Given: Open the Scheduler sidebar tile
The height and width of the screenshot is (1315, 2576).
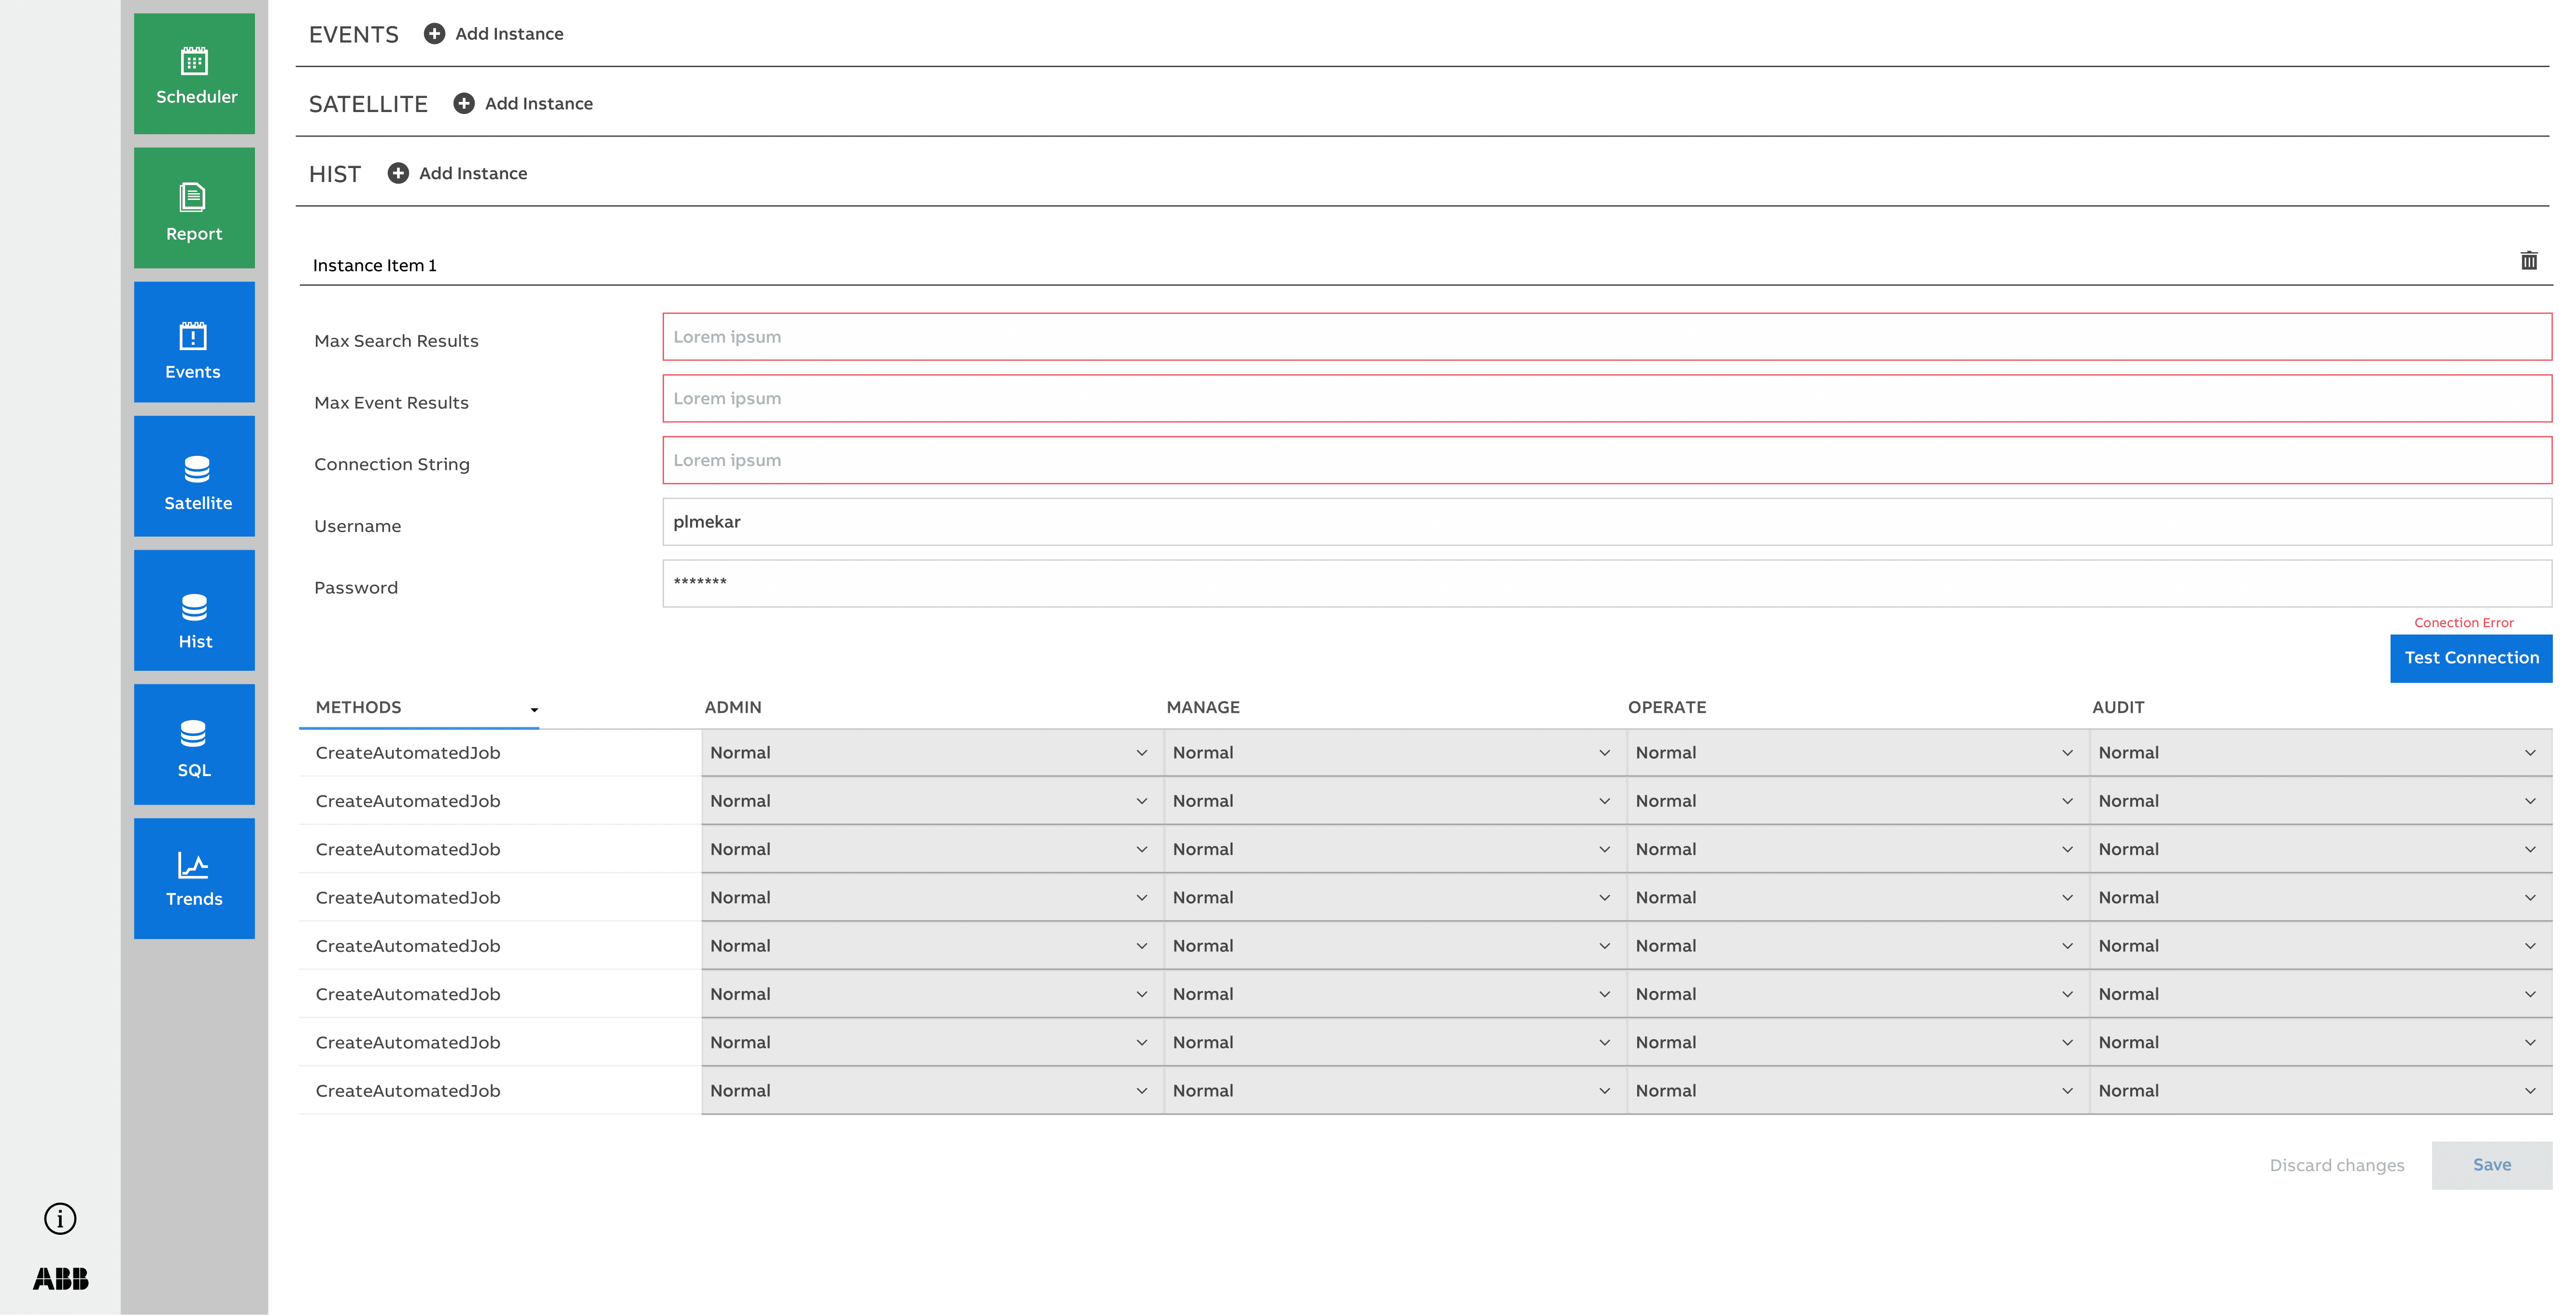Looking at the screenshot, I should click(x=194, y=74).
